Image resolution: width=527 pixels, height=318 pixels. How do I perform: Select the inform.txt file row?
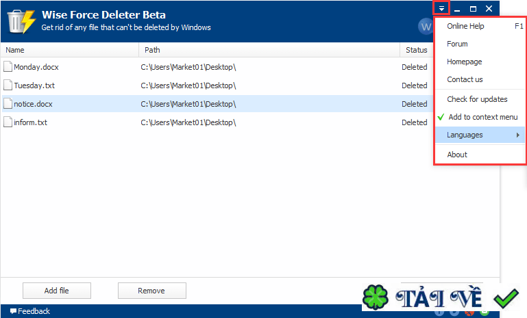217,122
